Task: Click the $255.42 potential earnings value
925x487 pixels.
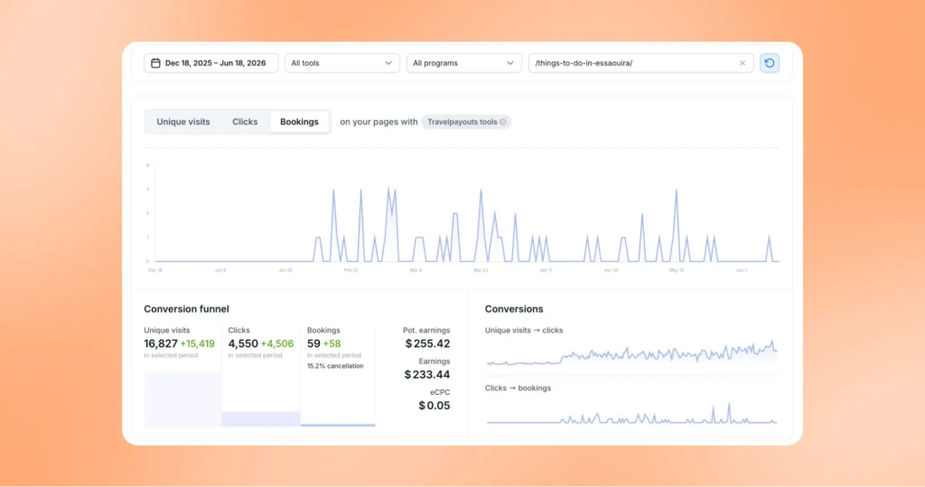Action: 427,343
